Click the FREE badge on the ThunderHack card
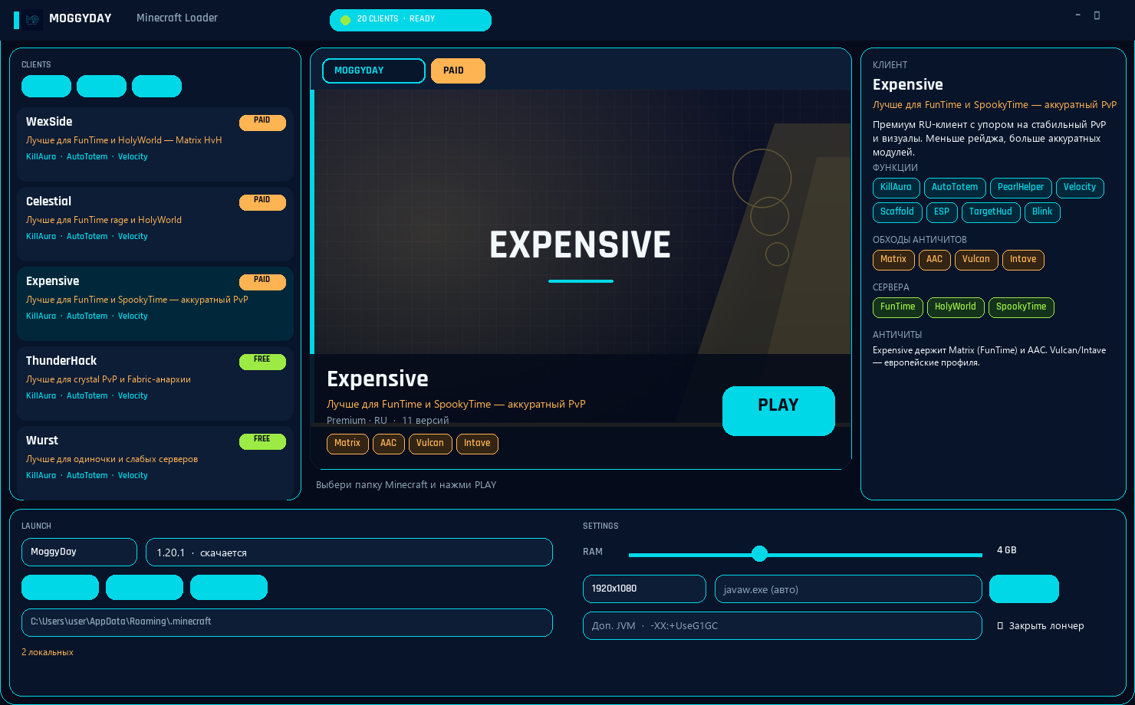1135x705 pixels. 262,362
